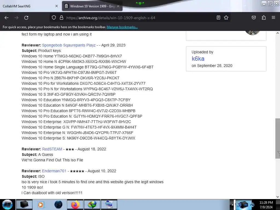Screen dimensions: 280x210
Task: Close the CollabVM SearXNG tab
Action: point(57,6)
